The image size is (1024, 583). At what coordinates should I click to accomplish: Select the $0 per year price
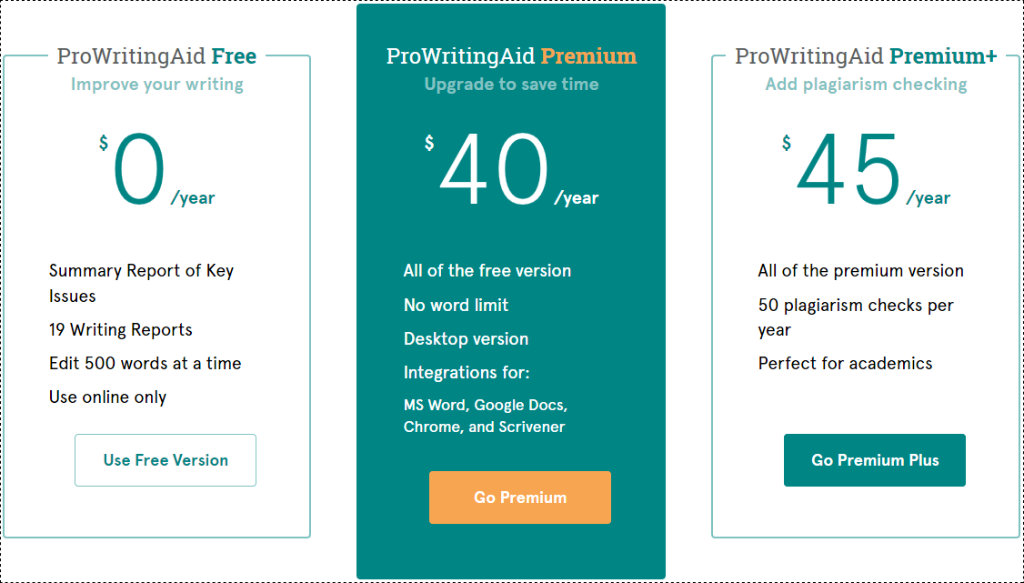(x=156, y=171)
